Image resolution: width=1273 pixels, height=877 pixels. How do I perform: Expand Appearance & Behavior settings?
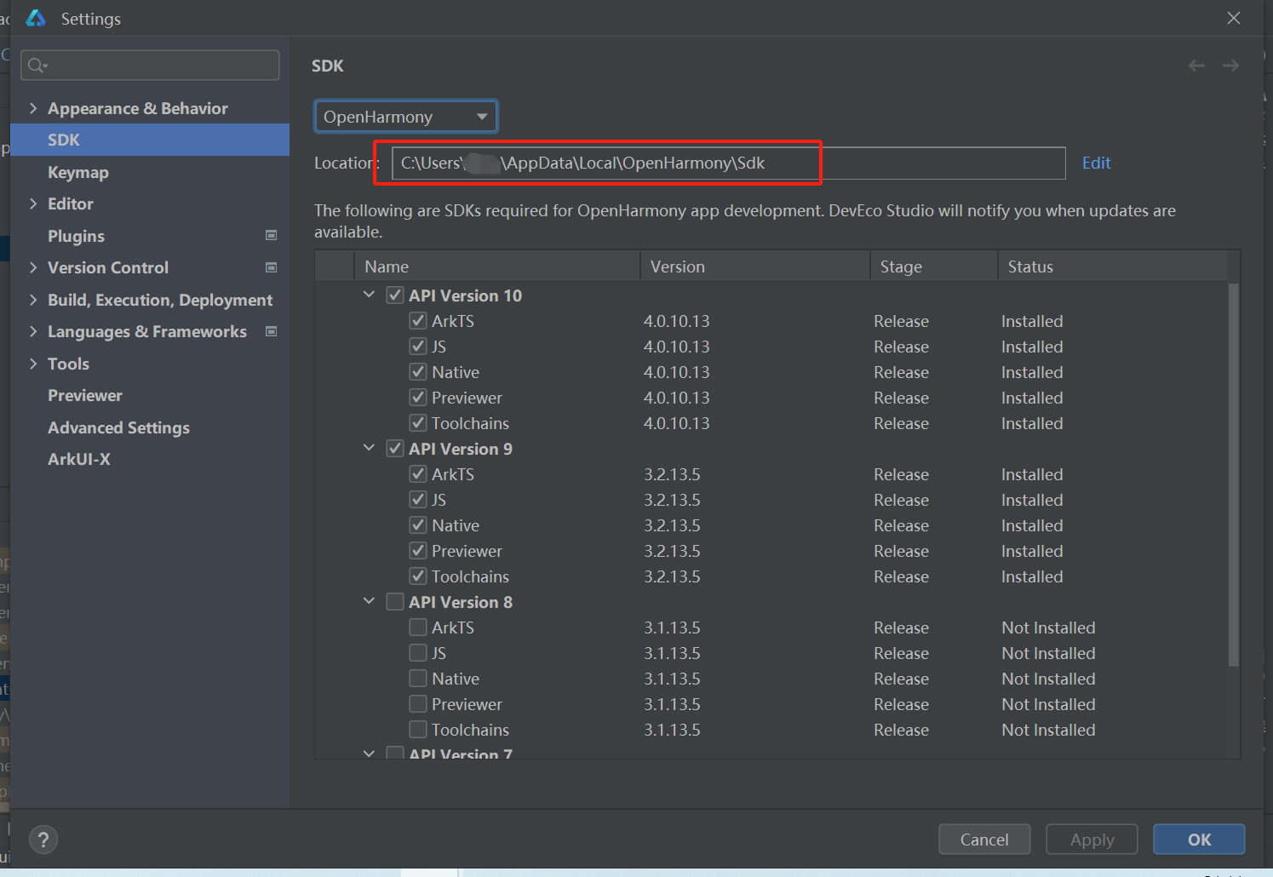[33, 108]
